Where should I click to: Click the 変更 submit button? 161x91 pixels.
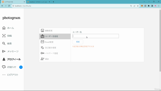click(78, 42)
